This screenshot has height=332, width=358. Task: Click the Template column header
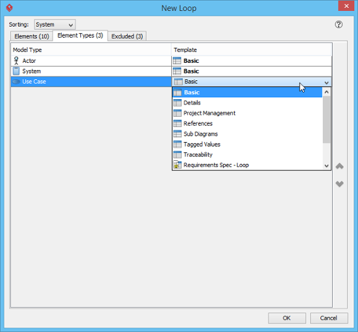[x=252, y=50]
